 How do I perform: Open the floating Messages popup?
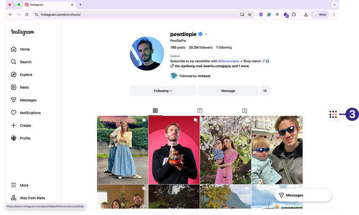(303, 195)
